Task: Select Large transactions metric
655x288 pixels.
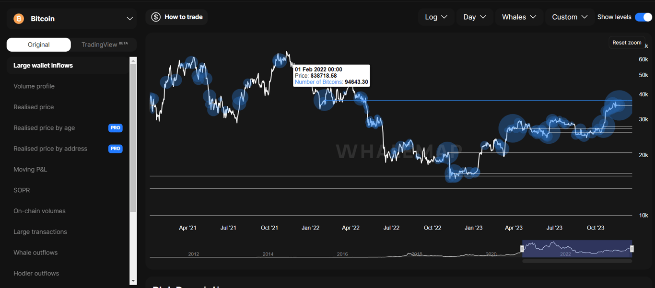Action: pos(40,232)
